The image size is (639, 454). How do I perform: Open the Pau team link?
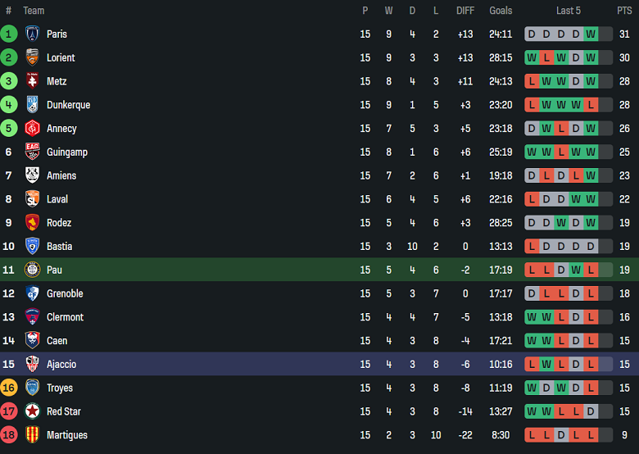coord(54,270)
